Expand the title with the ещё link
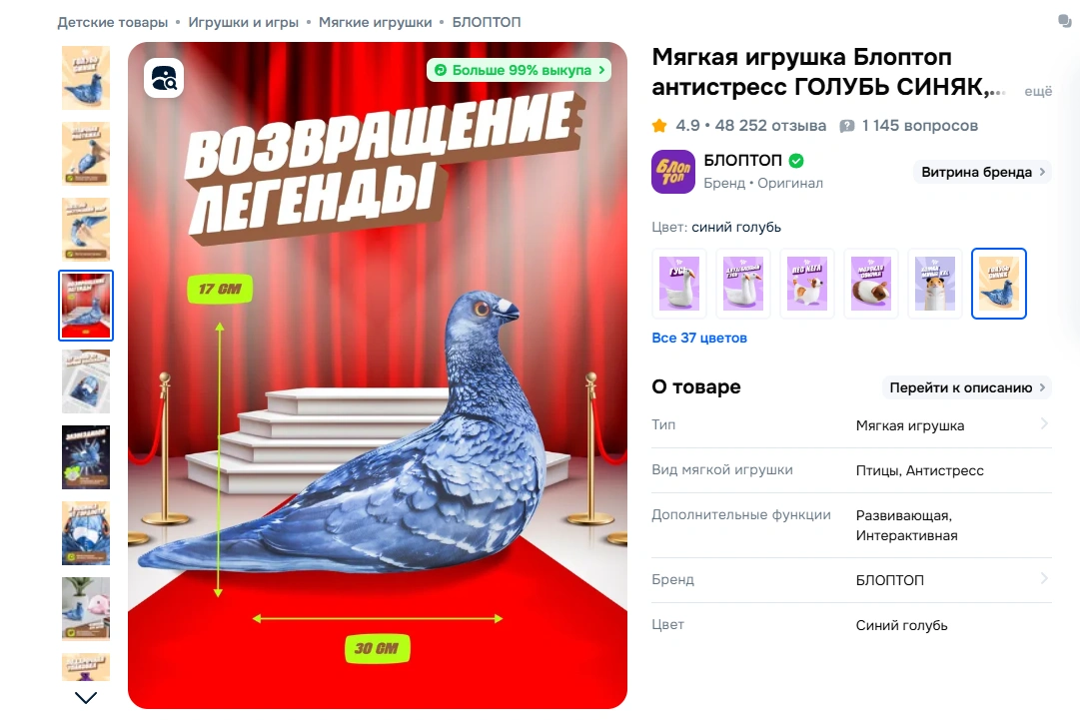Image resolution: width=1080 pixels, height=720 pixels. pos(1038,91)
